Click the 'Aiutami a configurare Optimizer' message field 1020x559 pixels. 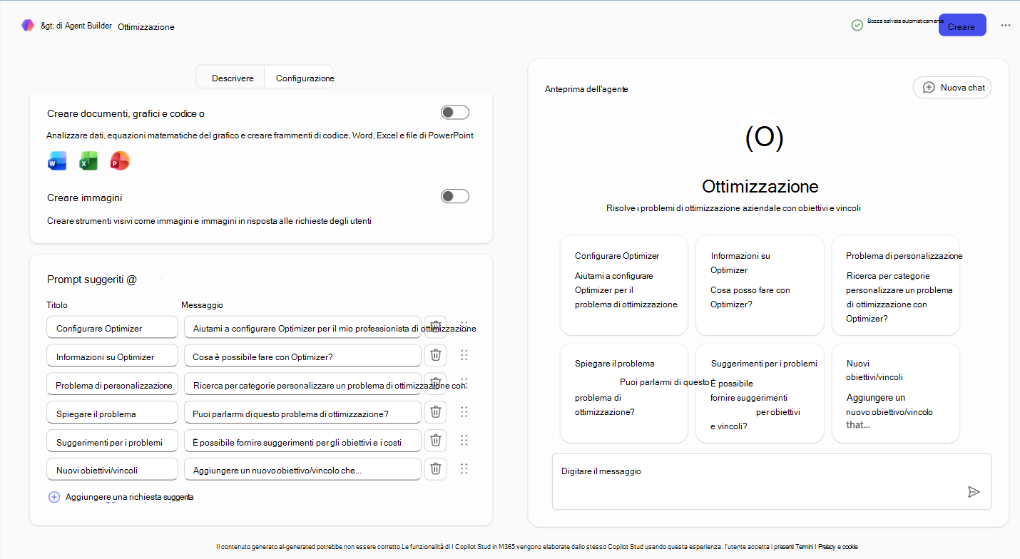(x=302, y=328)
